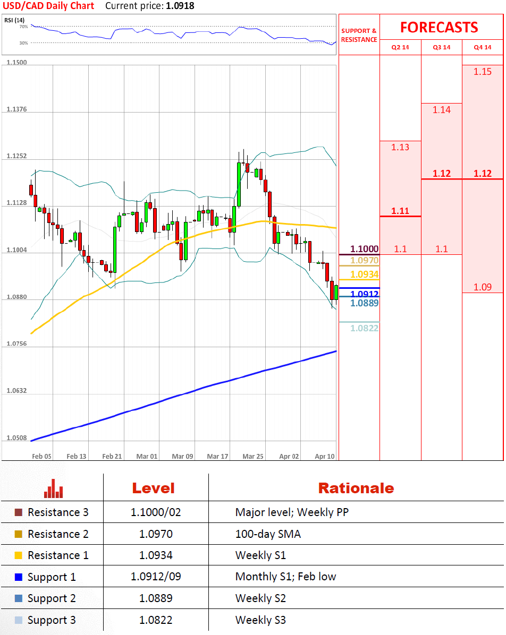This screenshot has width=506, height=635.
Task: Click the 1.0912/09 level cell
Action: [x=156, y=577]
